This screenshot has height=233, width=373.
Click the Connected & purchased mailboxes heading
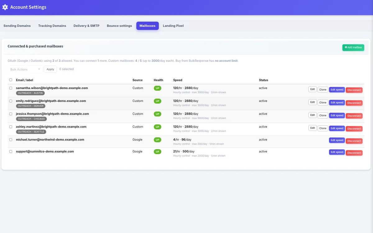pyautogui.click(x=35, y=46)
